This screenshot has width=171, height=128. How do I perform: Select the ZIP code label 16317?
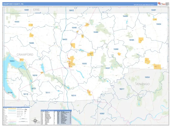[122, 89]
